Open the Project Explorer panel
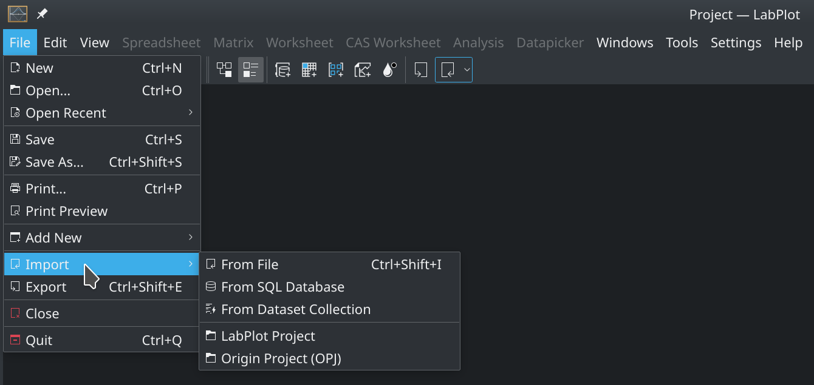The image size is (814, 385). point(224,69)
